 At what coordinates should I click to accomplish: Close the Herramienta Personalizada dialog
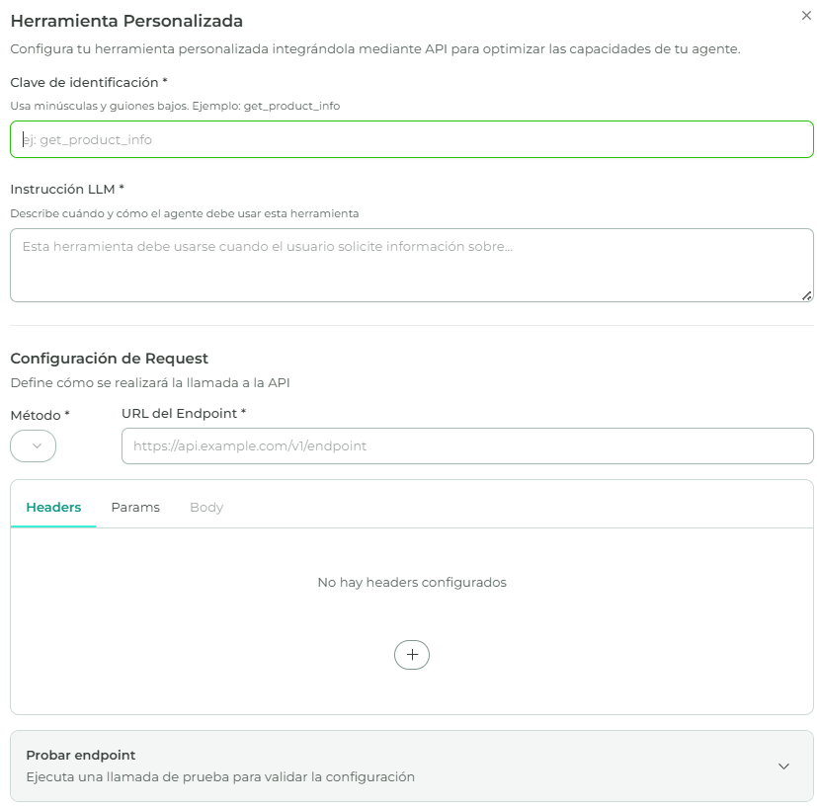pos(808,15)
